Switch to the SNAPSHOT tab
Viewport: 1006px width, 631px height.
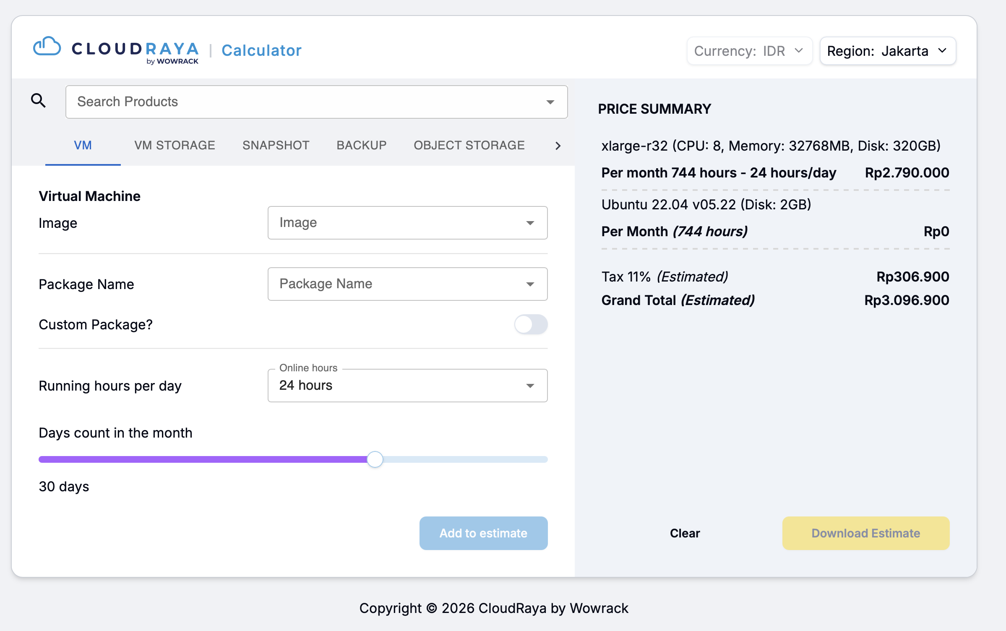tap(276, 145)
